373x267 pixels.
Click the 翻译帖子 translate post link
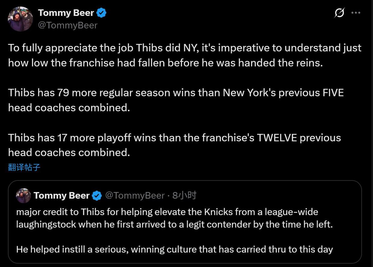coord(24,167)
